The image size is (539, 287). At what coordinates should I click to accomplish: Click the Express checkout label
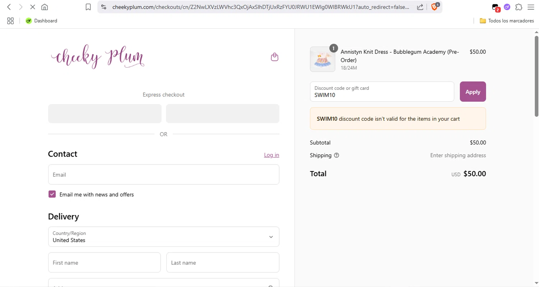[163, 95]
